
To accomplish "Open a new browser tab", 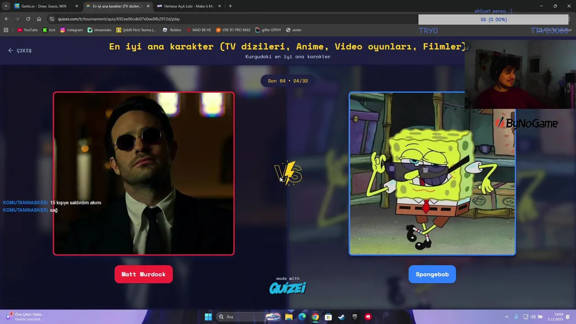I will point(230,6).
